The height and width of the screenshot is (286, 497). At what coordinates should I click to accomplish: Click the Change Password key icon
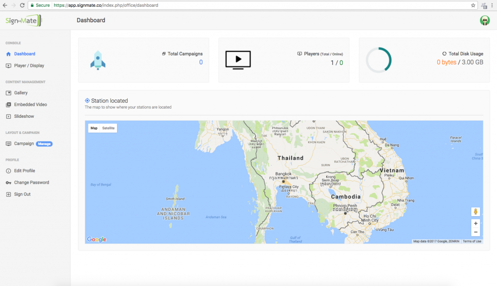click(x=9, y=183)
